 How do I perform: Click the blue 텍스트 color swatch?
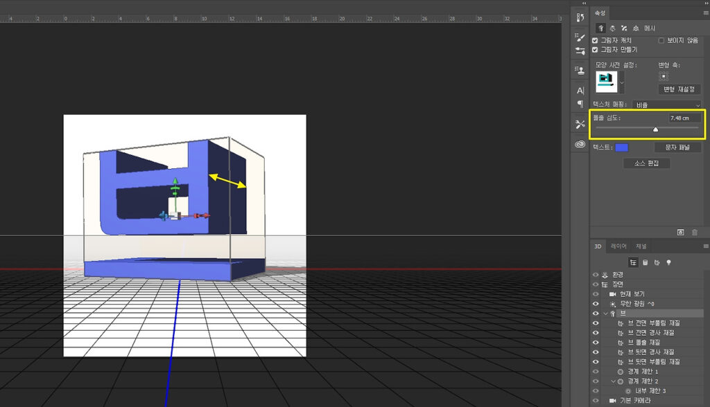point(621,147)
